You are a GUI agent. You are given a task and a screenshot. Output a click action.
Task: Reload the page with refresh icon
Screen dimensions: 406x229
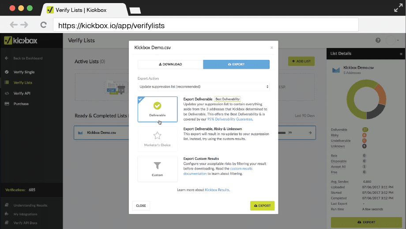(x=43, y=25)
